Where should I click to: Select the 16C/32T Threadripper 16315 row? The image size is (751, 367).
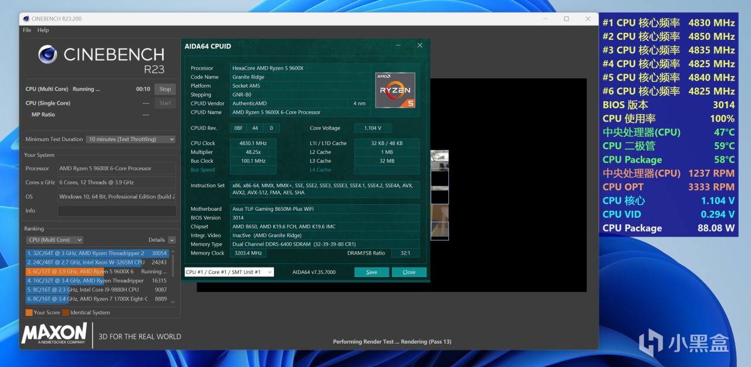click(97, 280)
